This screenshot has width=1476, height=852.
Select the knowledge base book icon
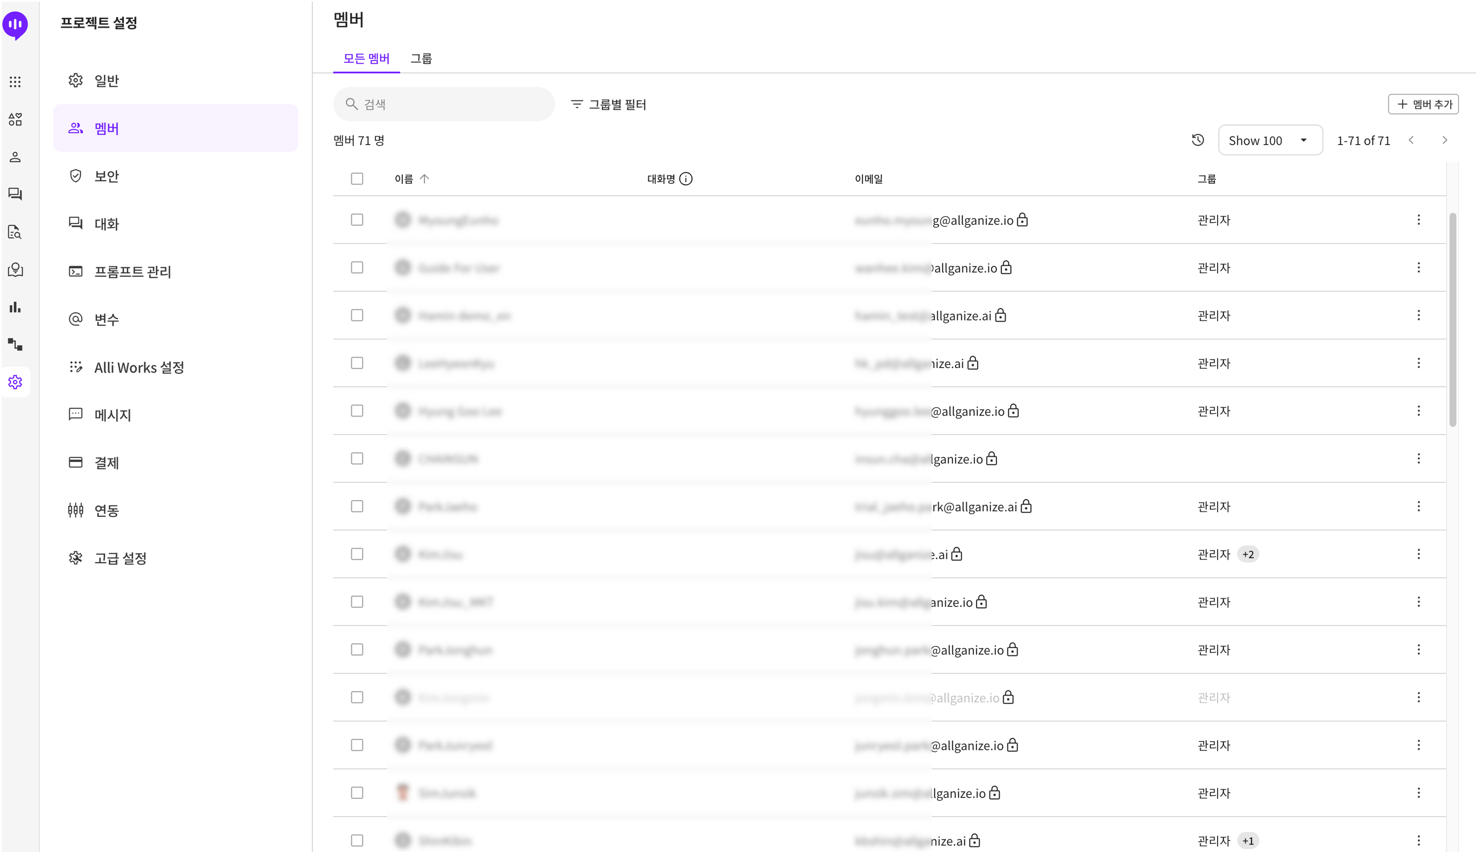[15, 270]
